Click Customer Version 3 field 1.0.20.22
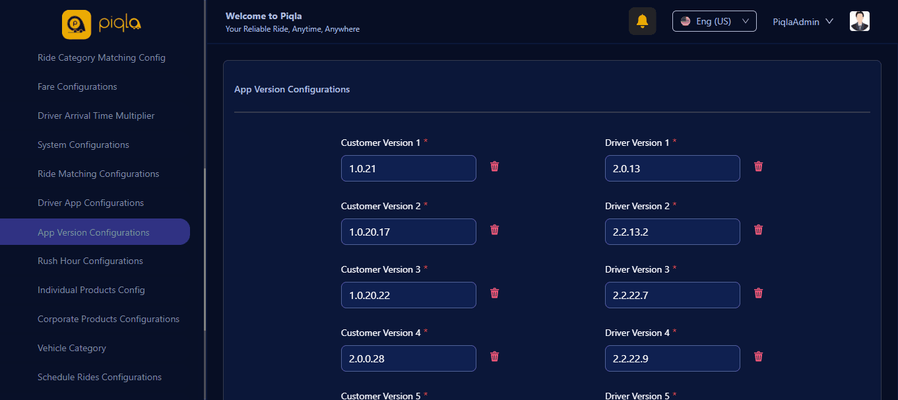This screenshot has width=898, height=400. 408,295
